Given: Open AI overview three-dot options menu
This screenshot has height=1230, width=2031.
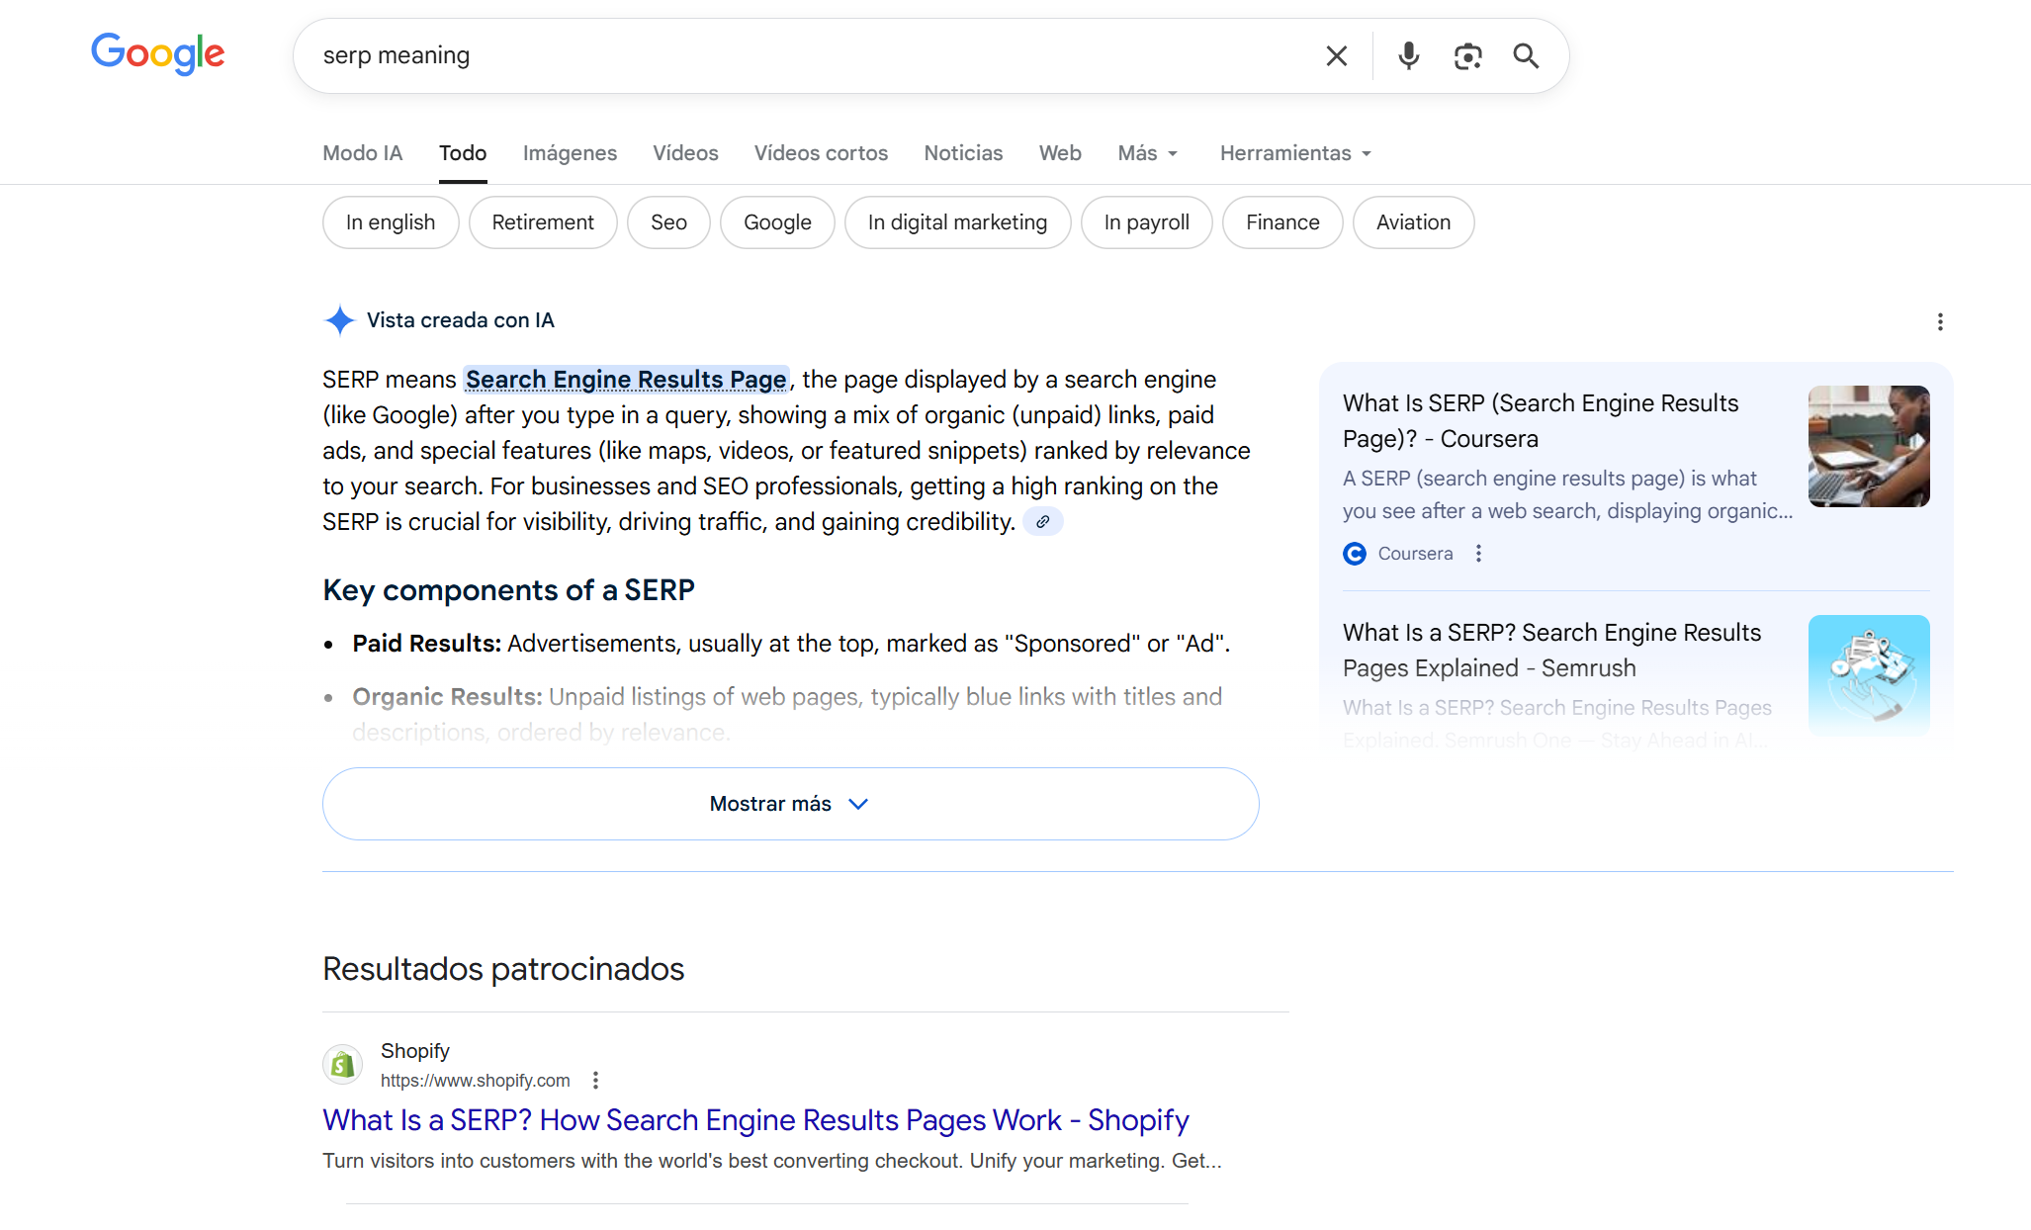Looking at the screenshot, I should point(1940,322).
